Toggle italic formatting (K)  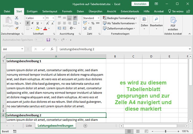33,23
